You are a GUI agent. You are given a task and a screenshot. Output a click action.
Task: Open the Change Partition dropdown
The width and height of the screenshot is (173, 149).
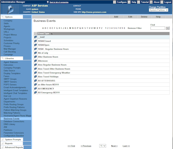click(158, 10)
